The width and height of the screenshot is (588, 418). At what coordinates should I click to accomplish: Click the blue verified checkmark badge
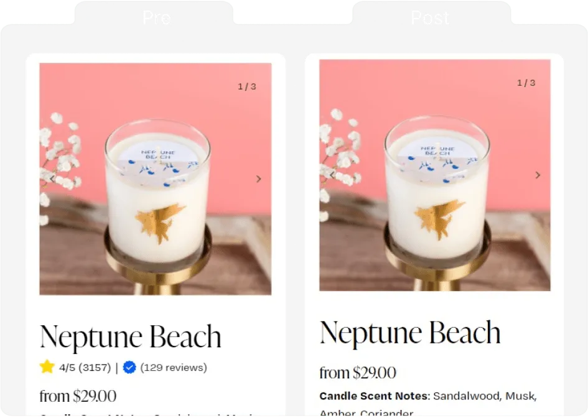click(129, 368)
